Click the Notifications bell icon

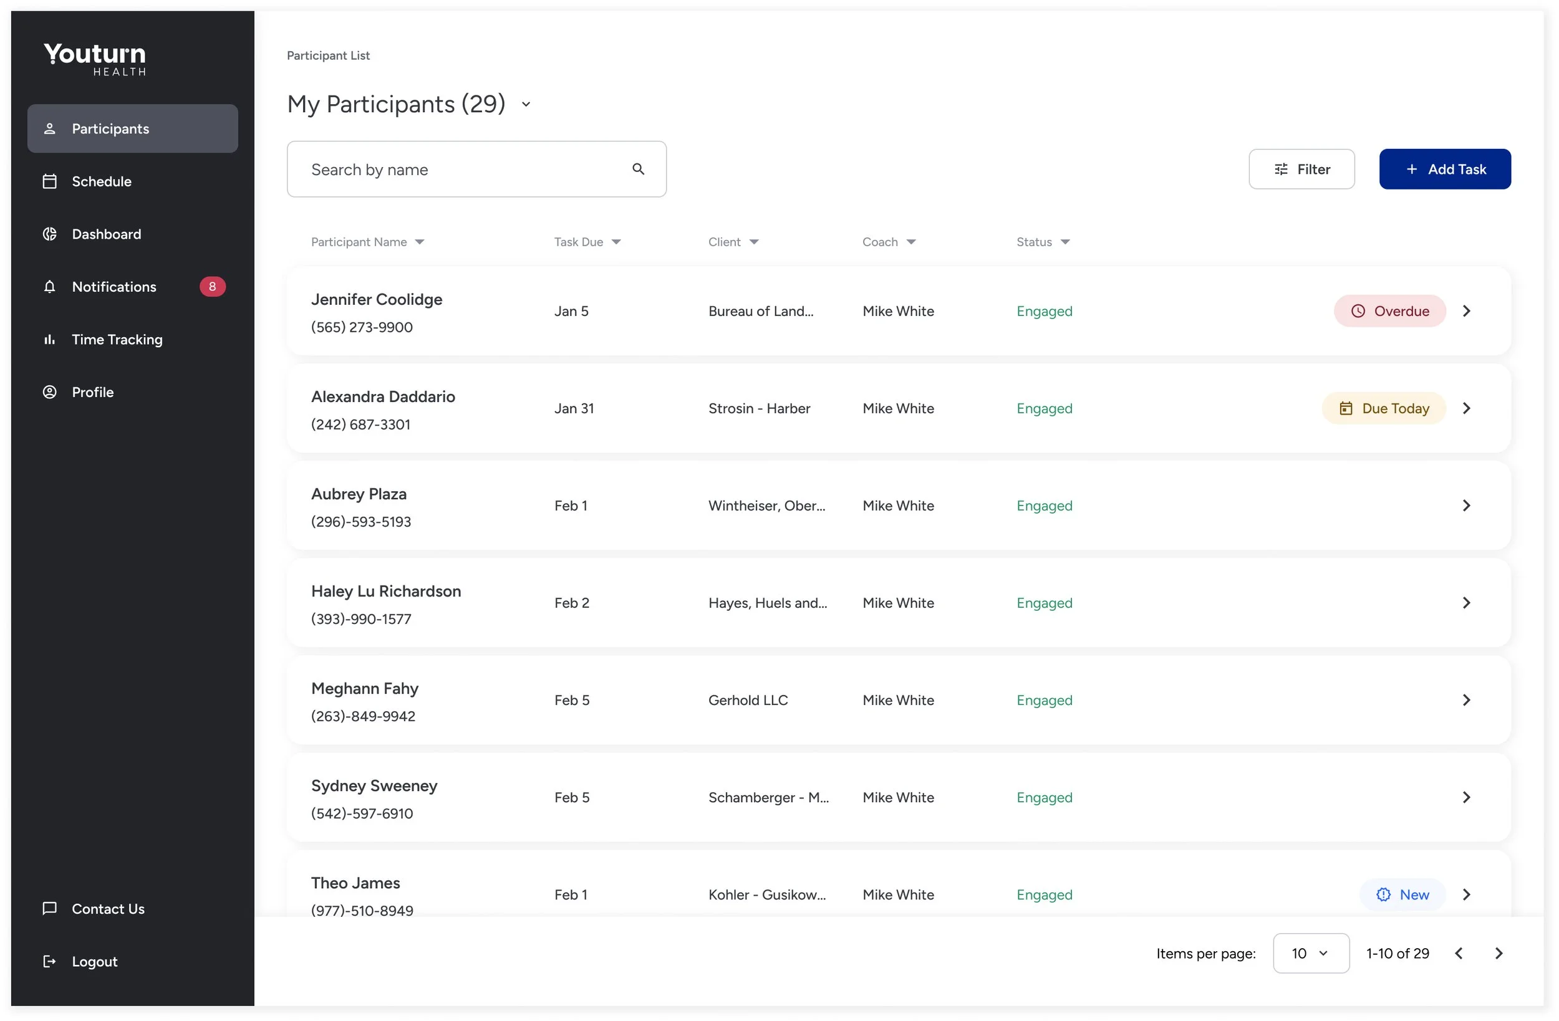pyautogui.click(x=50, y=287)
